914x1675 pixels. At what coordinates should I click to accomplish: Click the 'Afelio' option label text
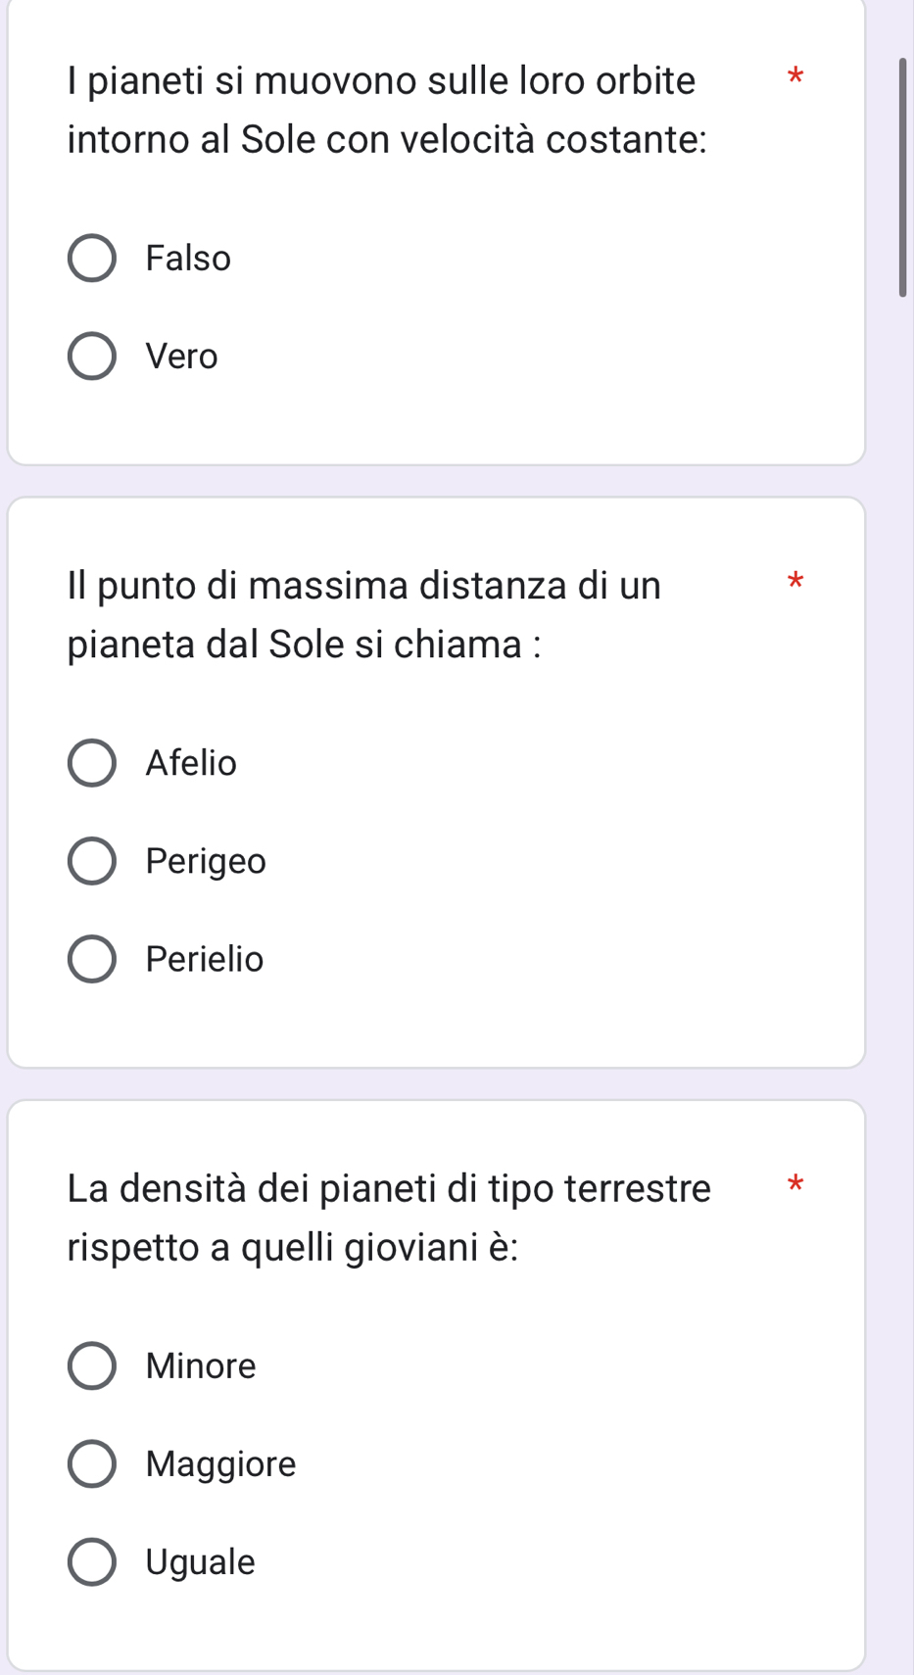[191, 763]
